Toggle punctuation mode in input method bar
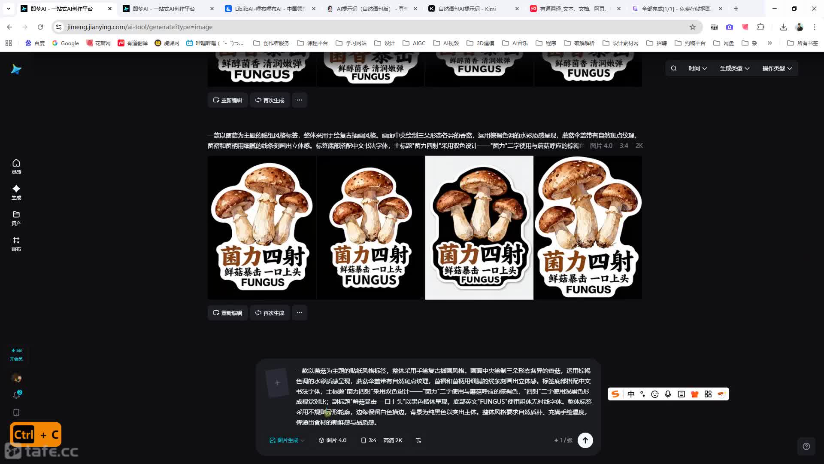 (x=642, y=394)
